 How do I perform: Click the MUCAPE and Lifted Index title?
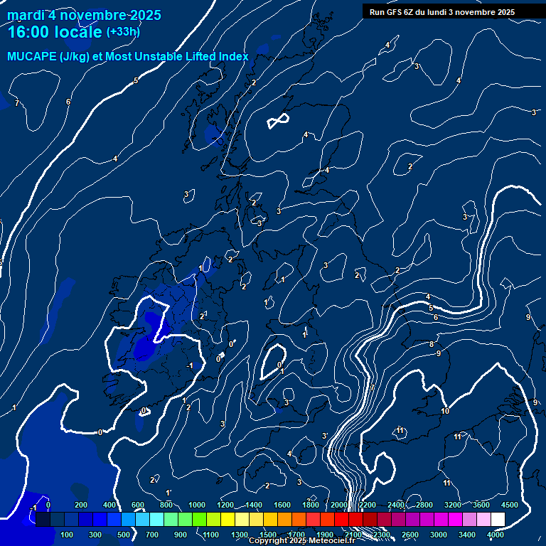128,56
